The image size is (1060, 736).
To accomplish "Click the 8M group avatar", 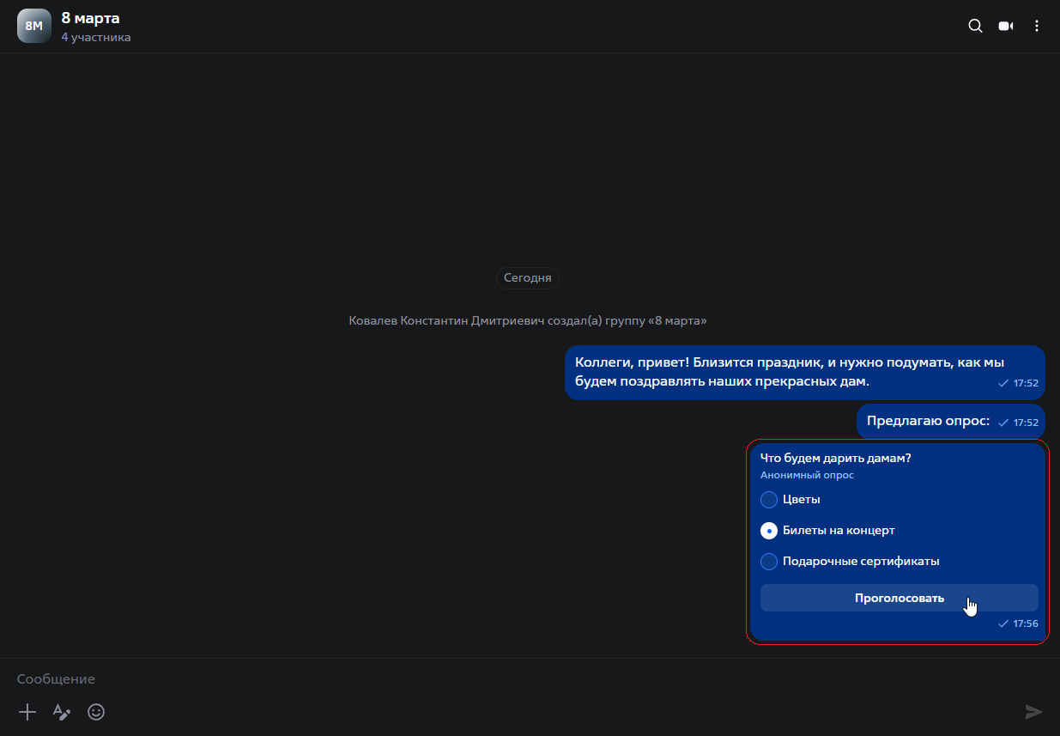I will [33, 26].
